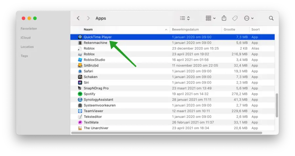295x156 pixels.
Task: Select the TextMate flower icon
Action: (x=80, y=122)
